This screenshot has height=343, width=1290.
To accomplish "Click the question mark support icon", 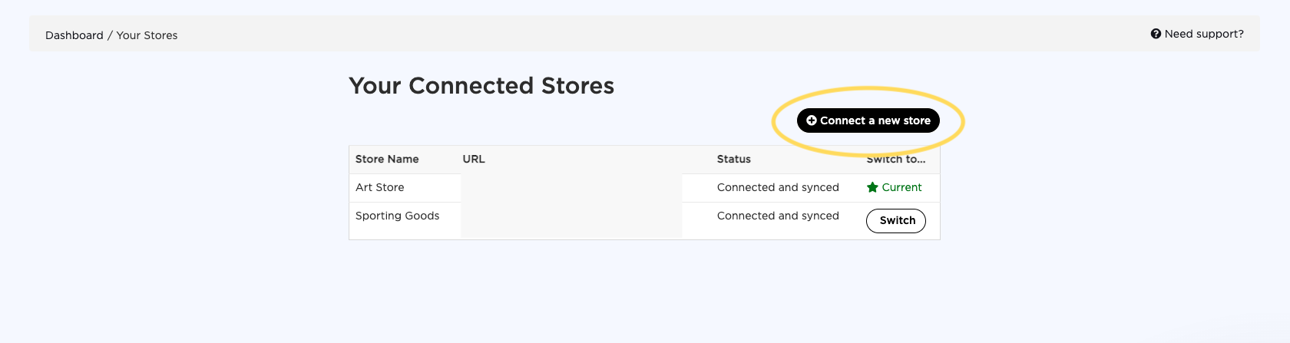I will pyautogui.click(x=1156, y=34).
